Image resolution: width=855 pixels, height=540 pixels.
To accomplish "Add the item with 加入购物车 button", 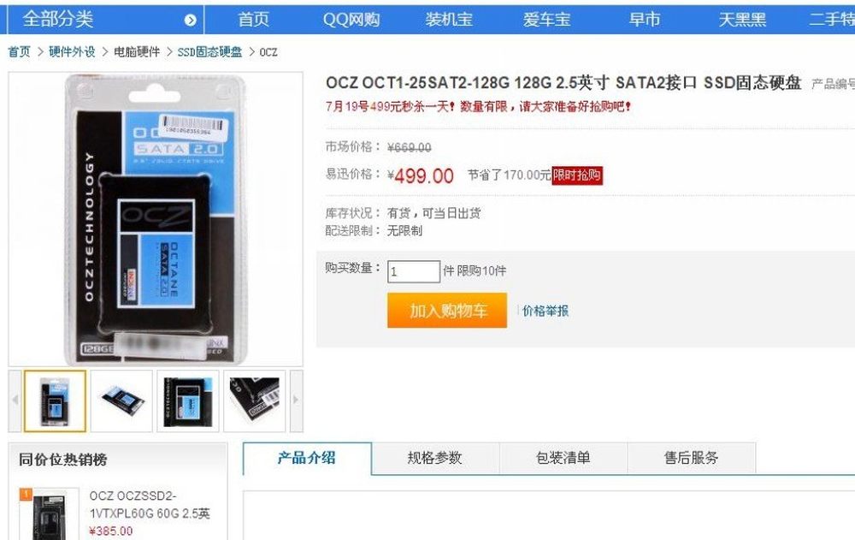I will (447, 310).
